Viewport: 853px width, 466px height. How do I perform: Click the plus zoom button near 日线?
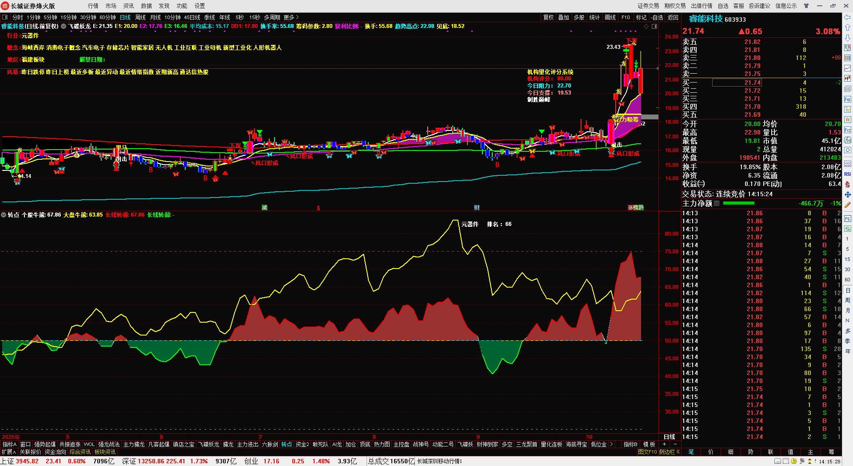click(665, 444)
